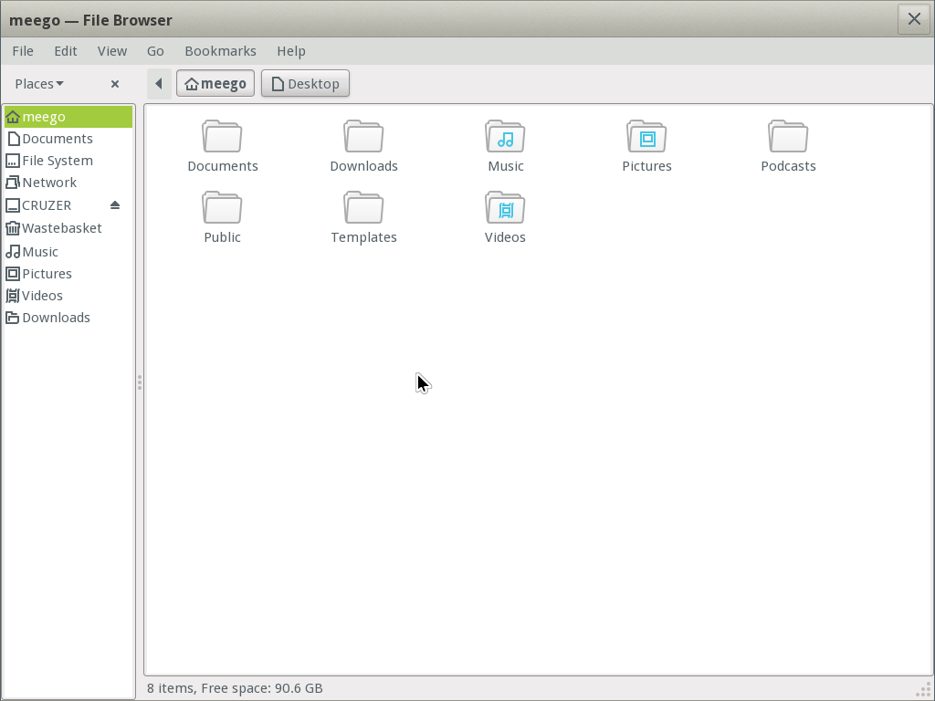This screenshot has height=701, width=935.
Task: Eject the CRUZER drive
Action: point(114,204)
